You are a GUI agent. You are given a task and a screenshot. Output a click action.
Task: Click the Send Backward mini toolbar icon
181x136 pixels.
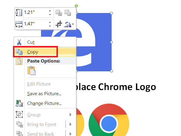click(68, 13)
